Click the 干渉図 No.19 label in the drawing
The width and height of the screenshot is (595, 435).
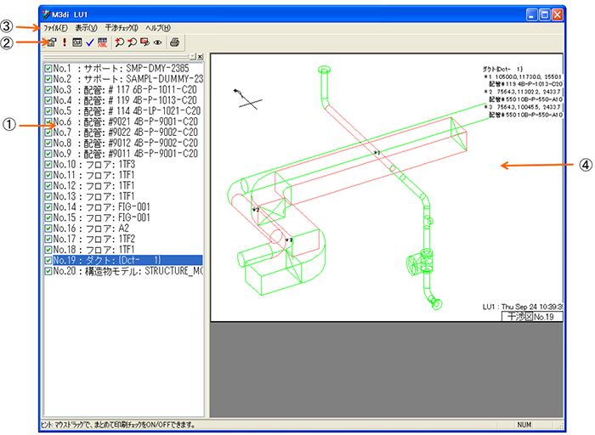point(530,316)
